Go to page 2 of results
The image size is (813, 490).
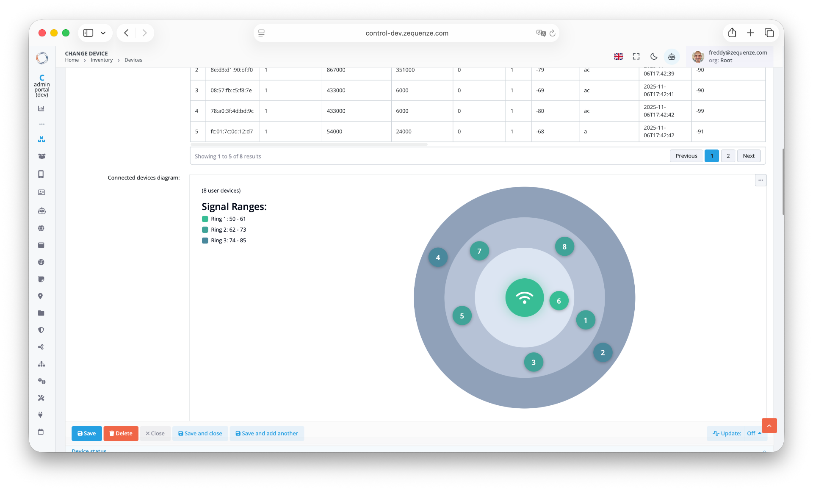point(728,156)
